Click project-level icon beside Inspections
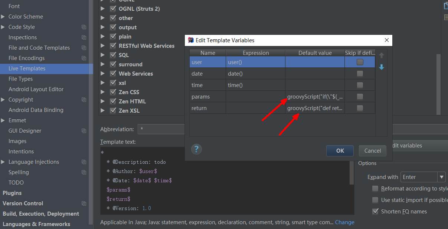Image resolution: width=448 pixels, height=229 pixels. [x=84, y=37]
